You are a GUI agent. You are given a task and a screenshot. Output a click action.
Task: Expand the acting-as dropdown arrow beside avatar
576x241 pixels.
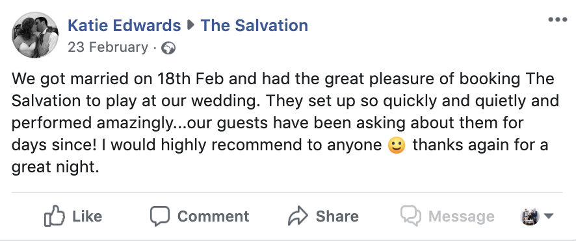[x=549, y=216]
